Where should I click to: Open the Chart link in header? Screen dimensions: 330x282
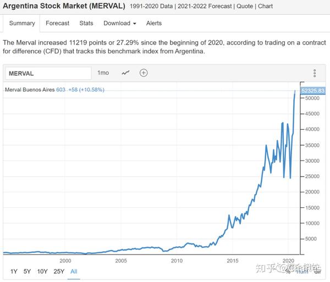pyautogui.click(x=266, y=7)
